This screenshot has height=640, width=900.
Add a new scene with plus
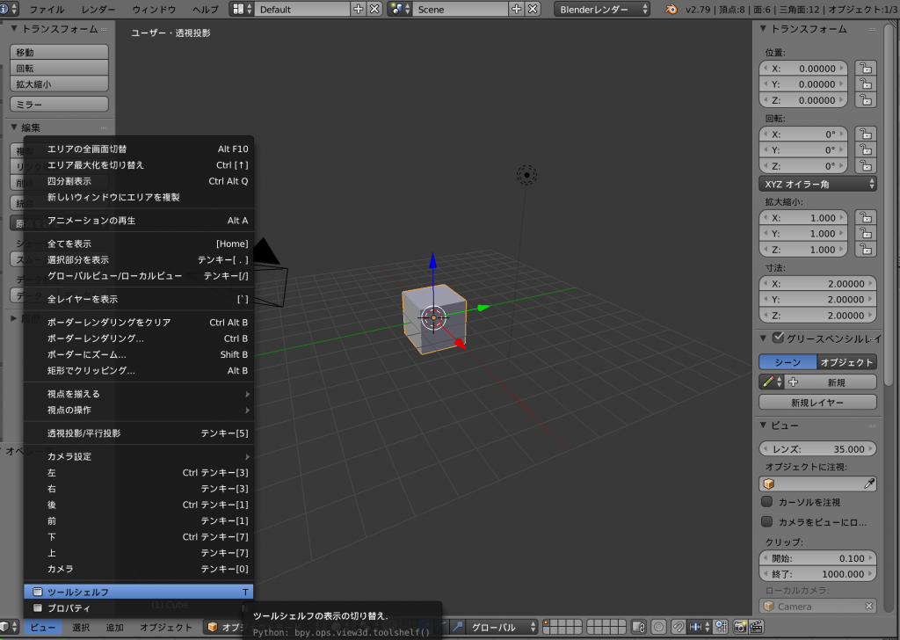coord(516,9)
